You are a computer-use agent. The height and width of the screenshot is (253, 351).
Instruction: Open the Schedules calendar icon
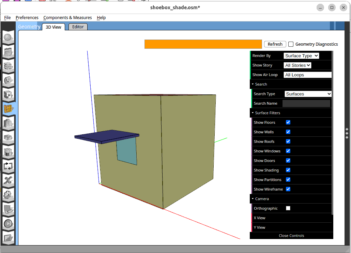point(8,51)
